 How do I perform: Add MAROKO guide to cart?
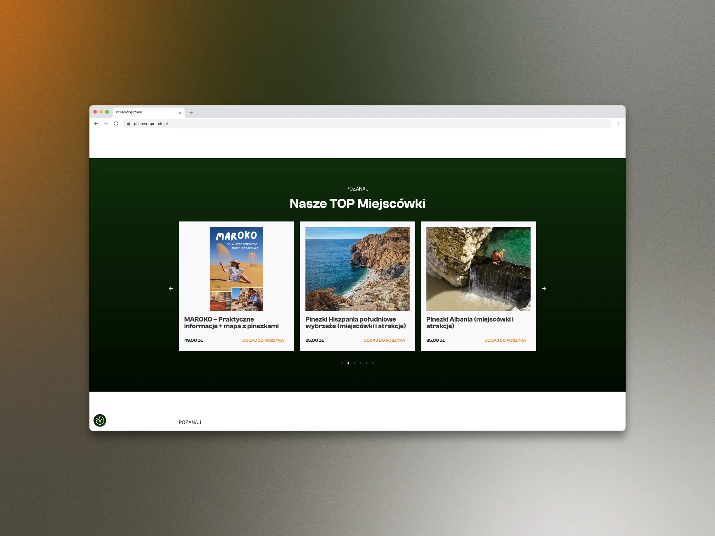(x=263, y=340)
